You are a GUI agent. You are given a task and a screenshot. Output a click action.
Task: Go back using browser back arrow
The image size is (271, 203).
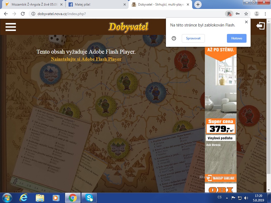click(6, 14)
